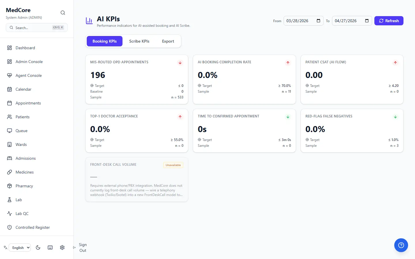Open settings gear icon in sidebar footer
Viewport: 415px width, 259px height.
click(62, 247)
